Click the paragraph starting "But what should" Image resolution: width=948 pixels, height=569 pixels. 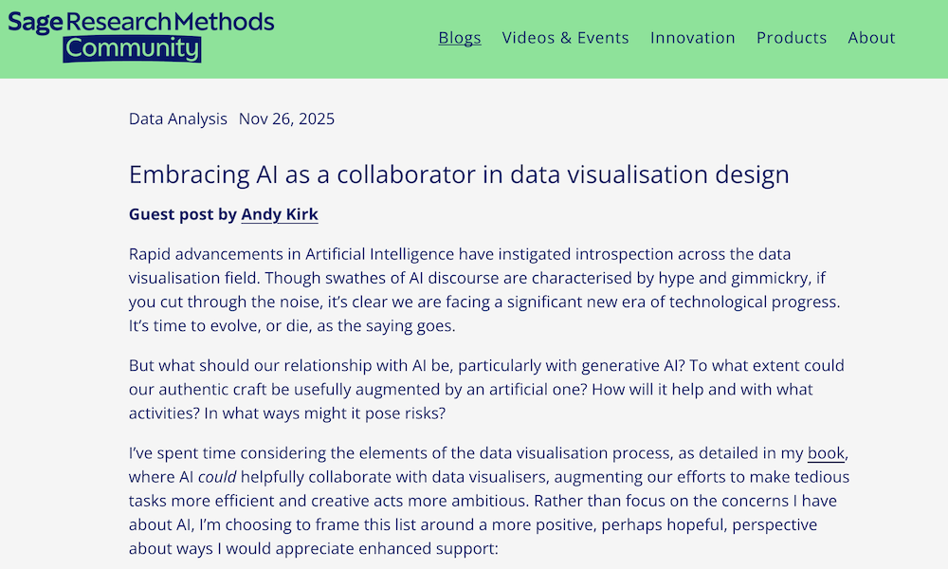[x=474, y=389]
